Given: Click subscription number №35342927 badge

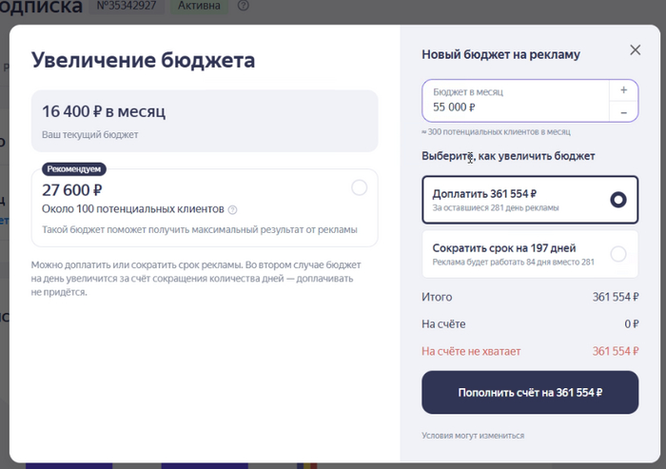Looking at the screenshot, I should point(127,7).
